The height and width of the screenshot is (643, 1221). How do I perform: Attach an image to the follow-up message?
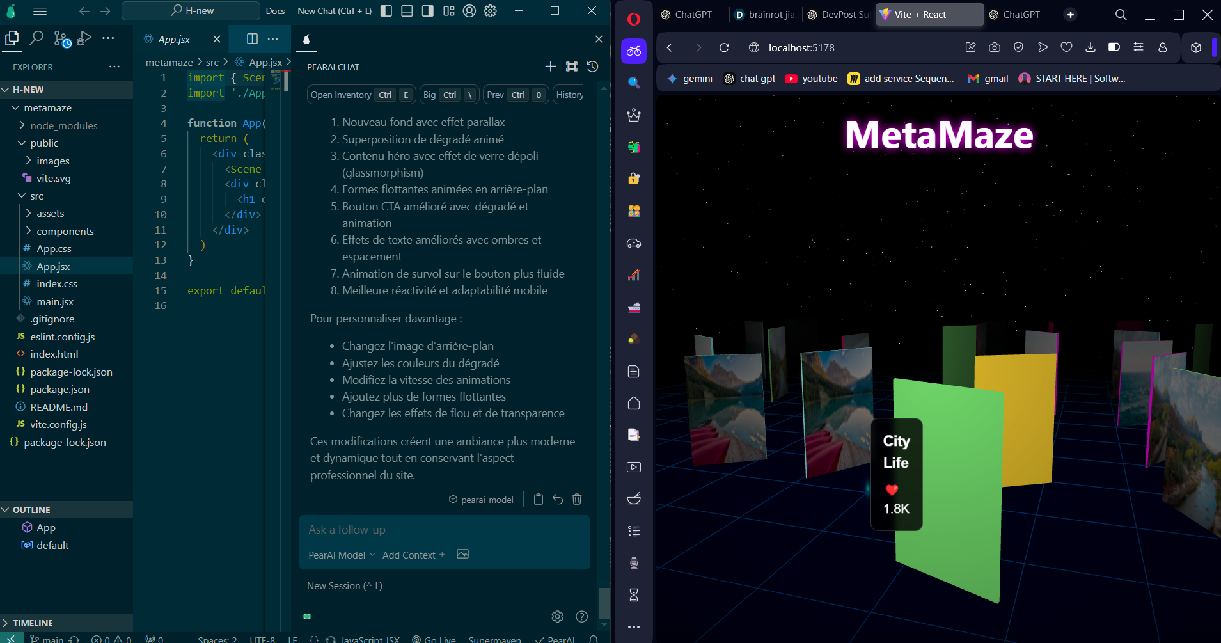click(x=463, y=554)
